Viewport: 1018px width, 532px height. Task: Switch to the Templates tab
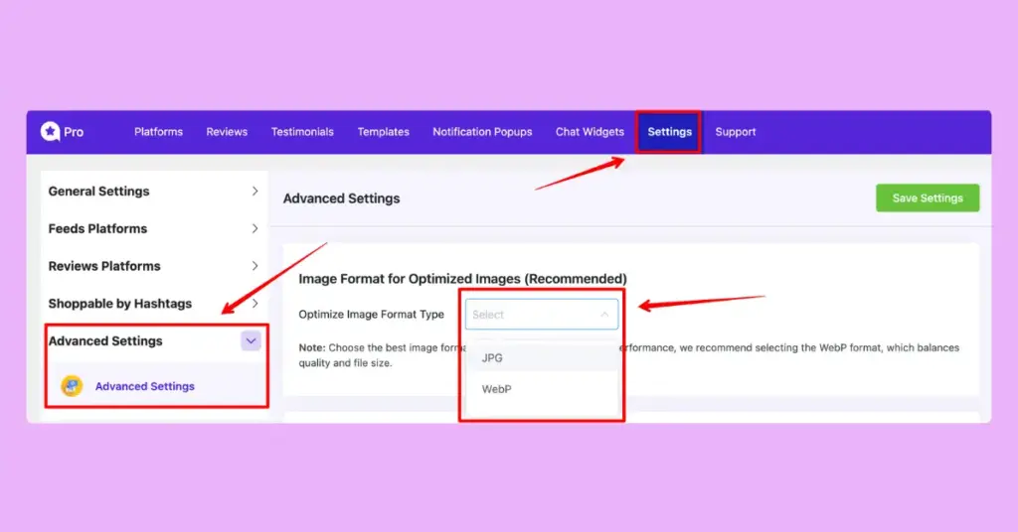383,132
